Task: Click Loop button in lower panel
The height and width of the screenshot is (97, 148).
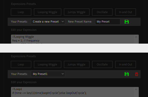Action: point(21,64)
